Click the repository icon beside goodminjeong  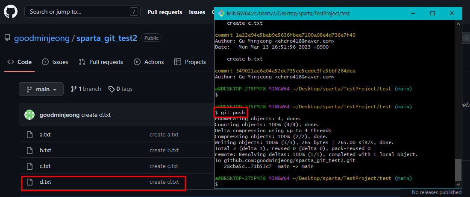7,38
